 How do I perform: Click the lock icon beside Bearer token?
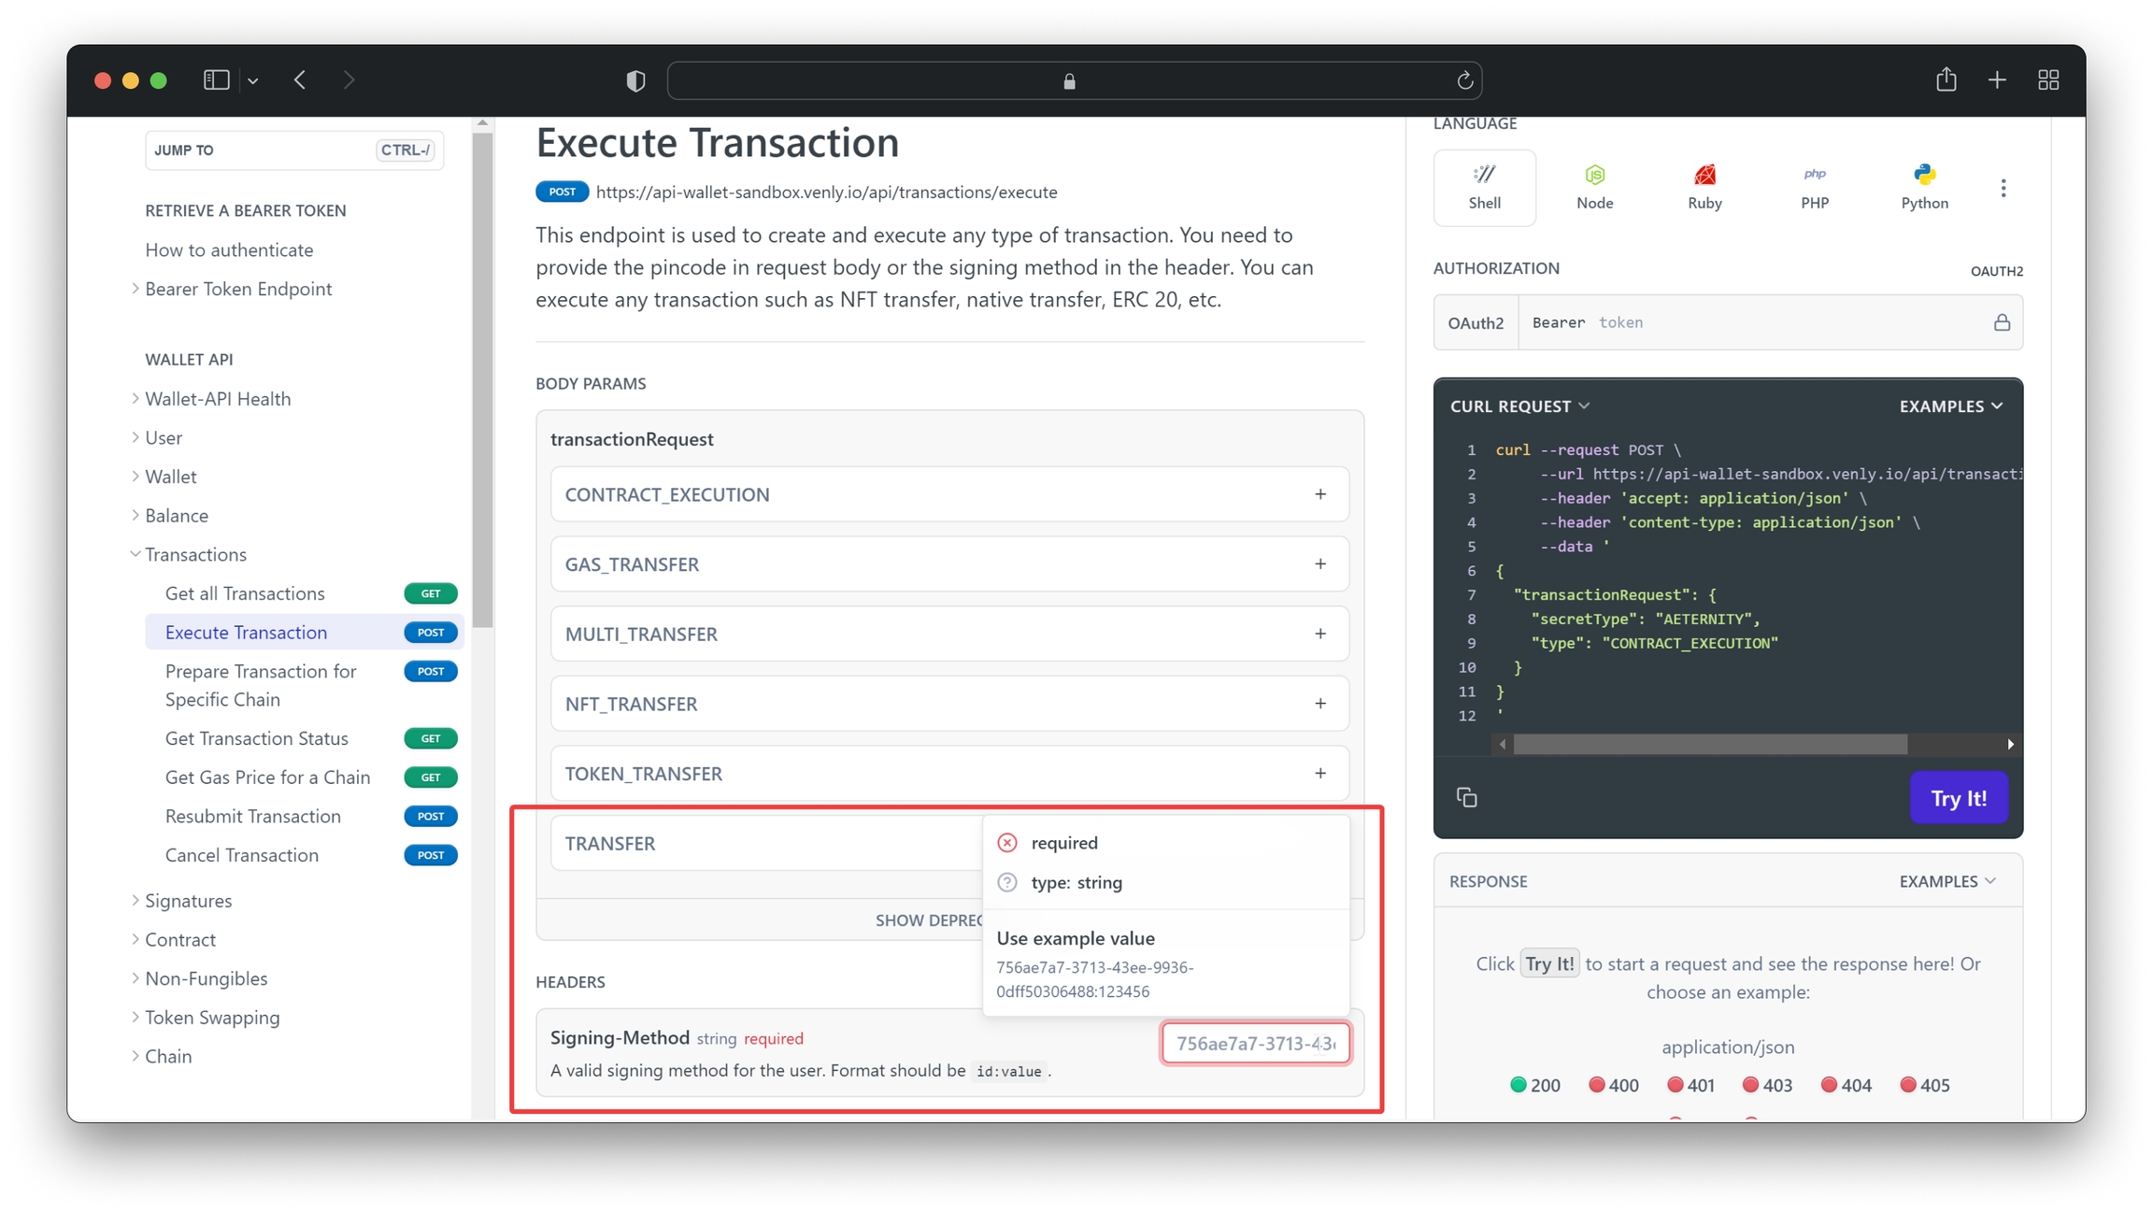2003,321
